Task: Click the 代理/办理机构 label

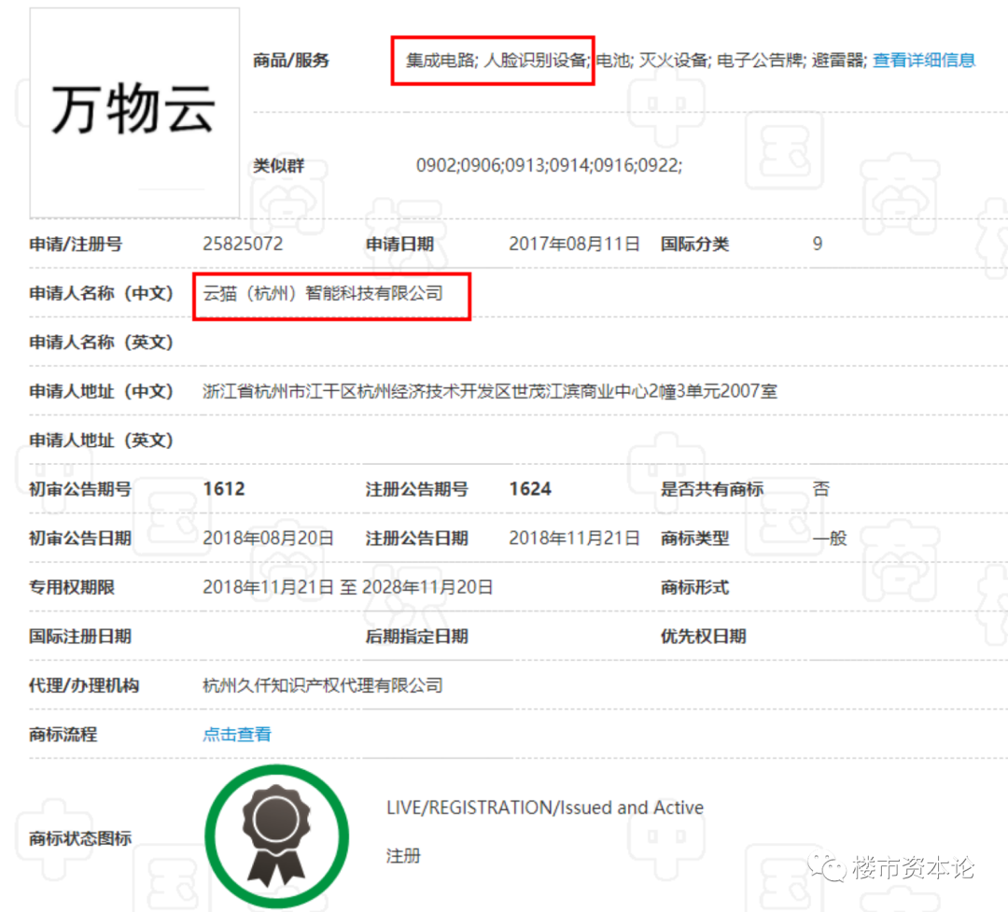Action: 84,685
